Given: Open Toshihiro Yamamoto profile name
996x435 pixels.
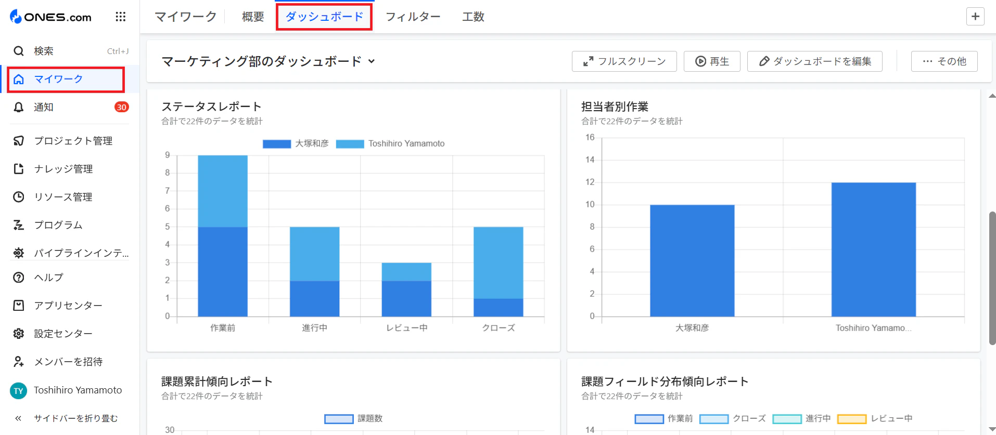Looking at the screenshot, I should tap(78, 390).
